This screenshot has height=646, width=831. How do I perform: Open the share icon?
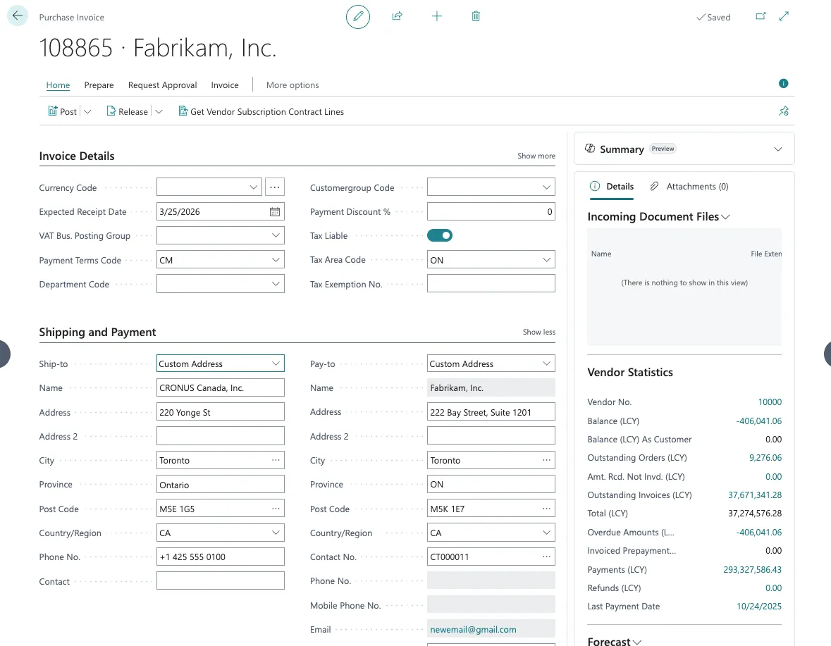[397, 16]
